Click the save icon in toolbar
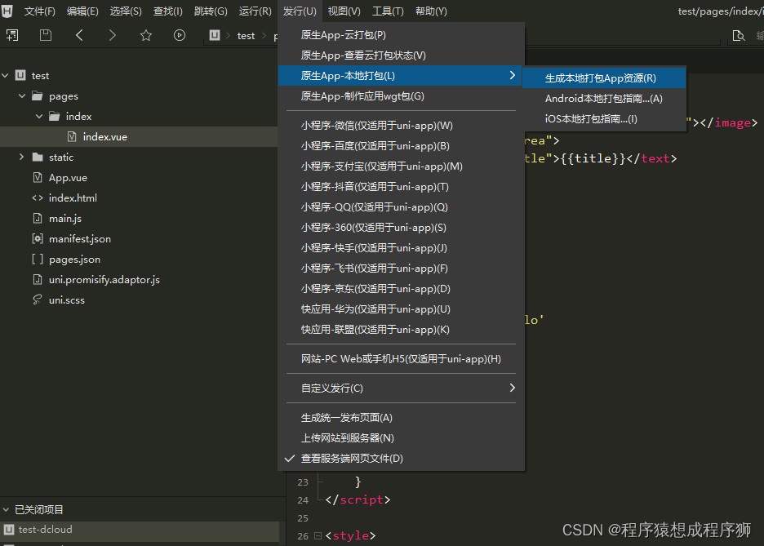Image resolution: width=764 pixels, height=546 pixels. pyautogui.click(x=46, y=35)
